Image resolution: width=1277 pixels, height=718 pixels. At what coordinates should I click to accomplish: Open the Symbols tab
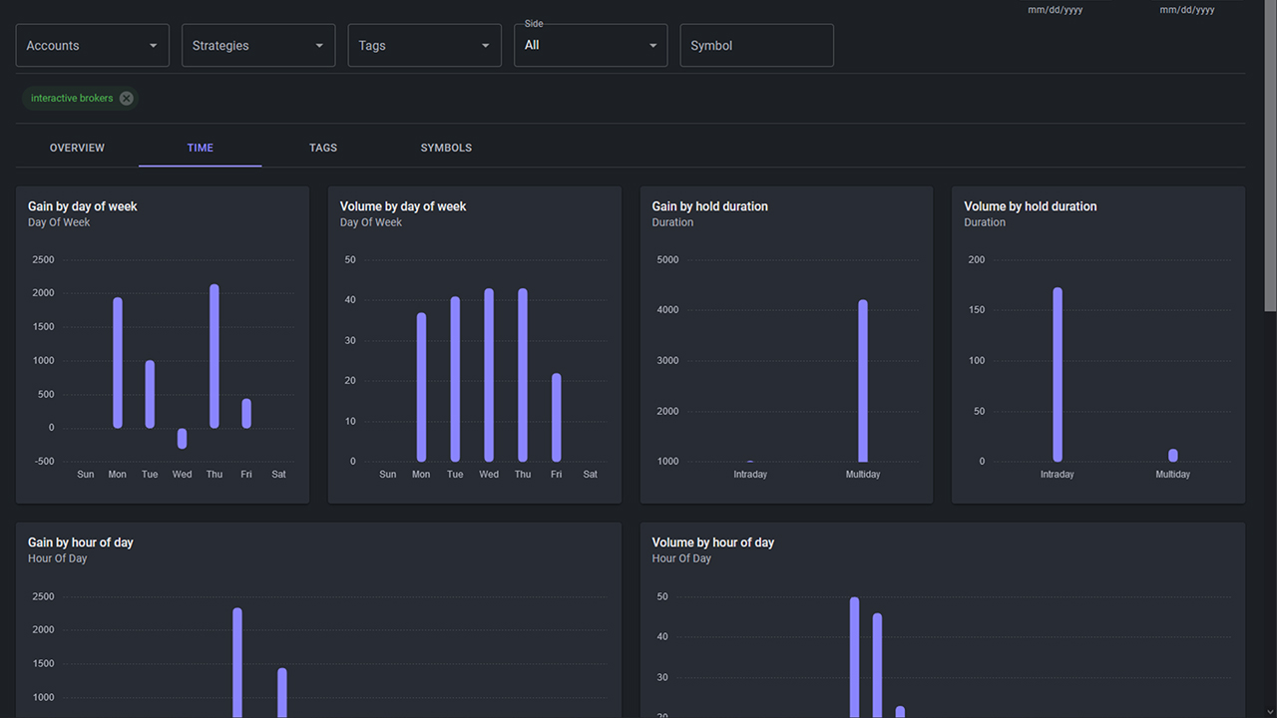coord(446,148)
